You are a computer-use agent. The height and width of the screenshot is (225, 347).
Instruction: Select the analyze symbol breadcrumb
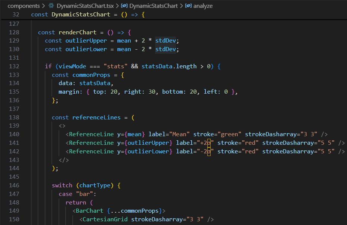[203, 6]
